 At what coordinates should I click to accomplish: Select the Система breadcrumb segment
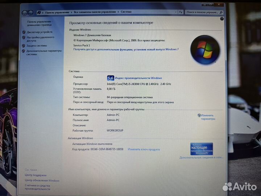[x=126, y=12]
